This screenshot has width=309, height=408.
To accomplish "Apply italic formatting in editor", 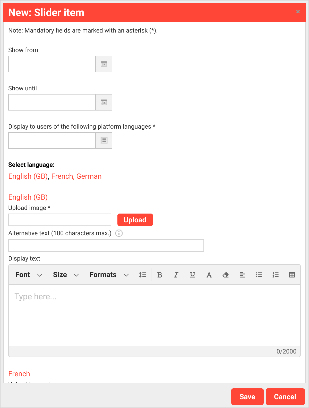I will click(176, 275).
